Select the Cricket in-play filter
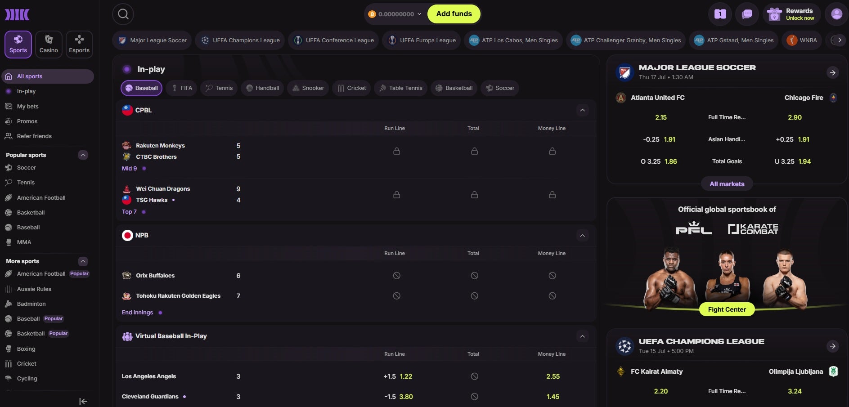This screenshot has width=849, height=407. pos(351,88)
